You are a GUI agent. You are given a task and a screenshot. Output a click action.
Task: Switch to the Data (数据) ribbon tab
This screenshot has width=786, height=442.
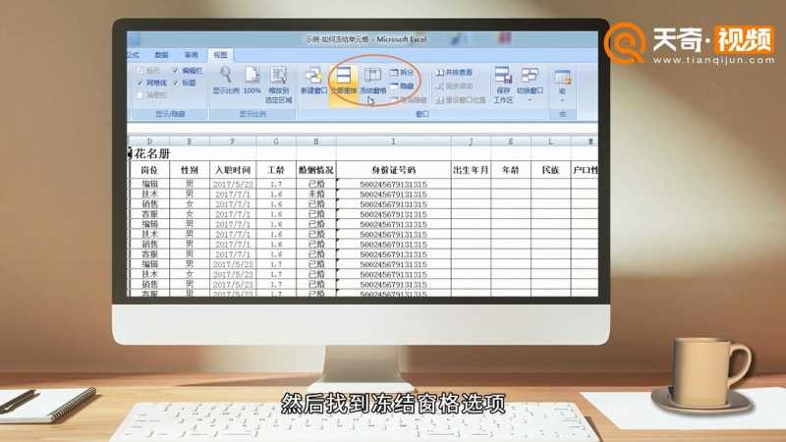161,55
